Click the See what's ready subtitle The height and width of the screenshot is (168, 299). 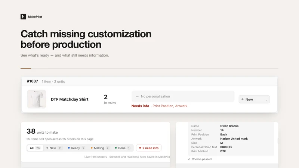click(x=65, y=55)
